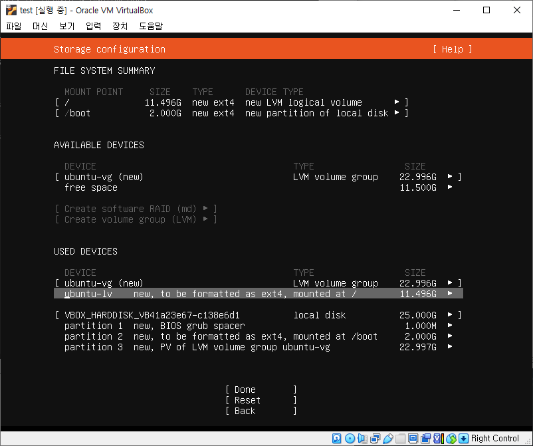Click the USED DEVICES heading
This screenshot has width=533, height=446.
coord(86,251)
